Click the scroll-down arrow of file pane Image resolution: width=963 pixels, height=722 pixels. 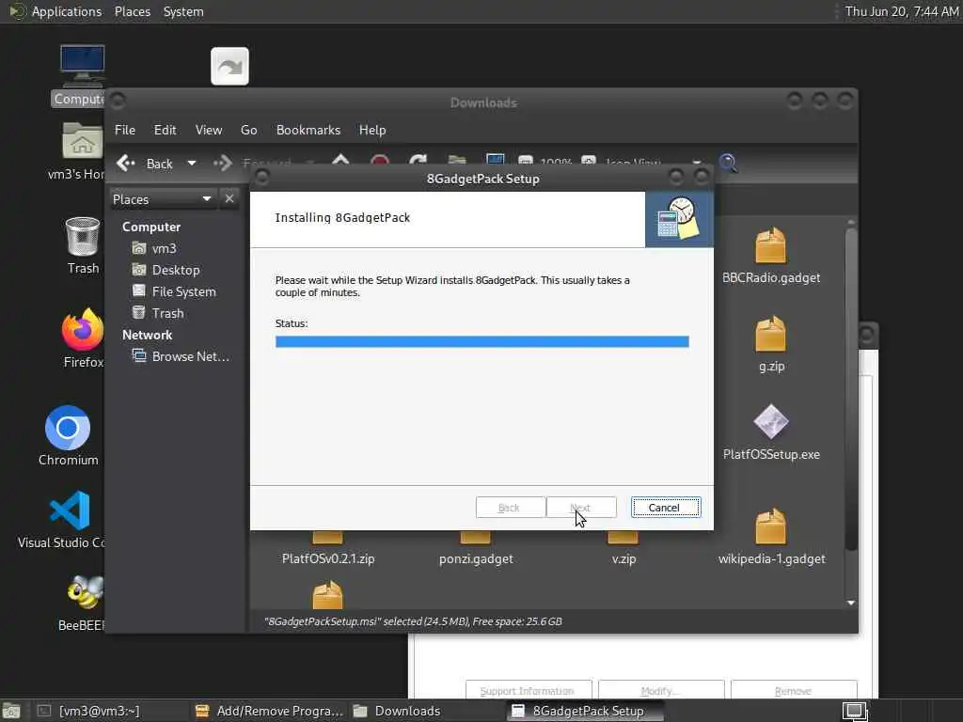(x=850, y=603)
